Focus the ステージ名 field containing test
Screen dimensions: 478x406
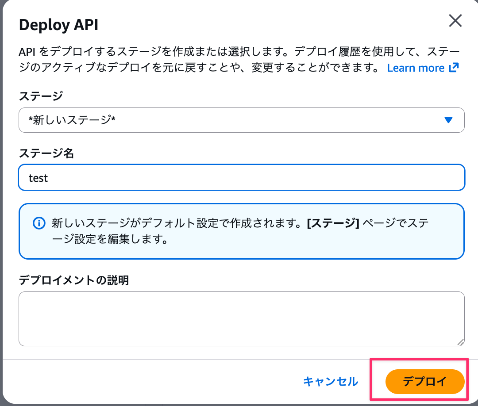(x=241, y=178)
